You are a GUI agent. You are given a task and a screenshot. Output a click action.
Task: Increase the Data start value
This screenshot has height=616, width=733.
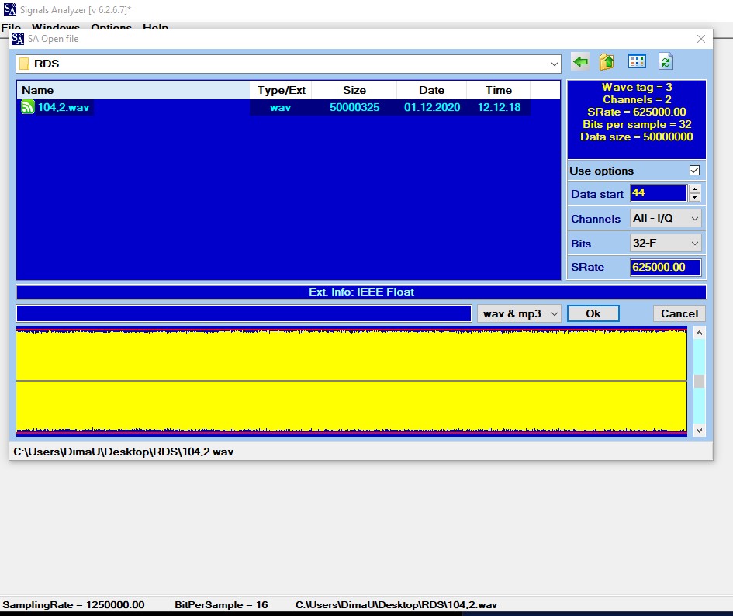click(x=695, y=189)
